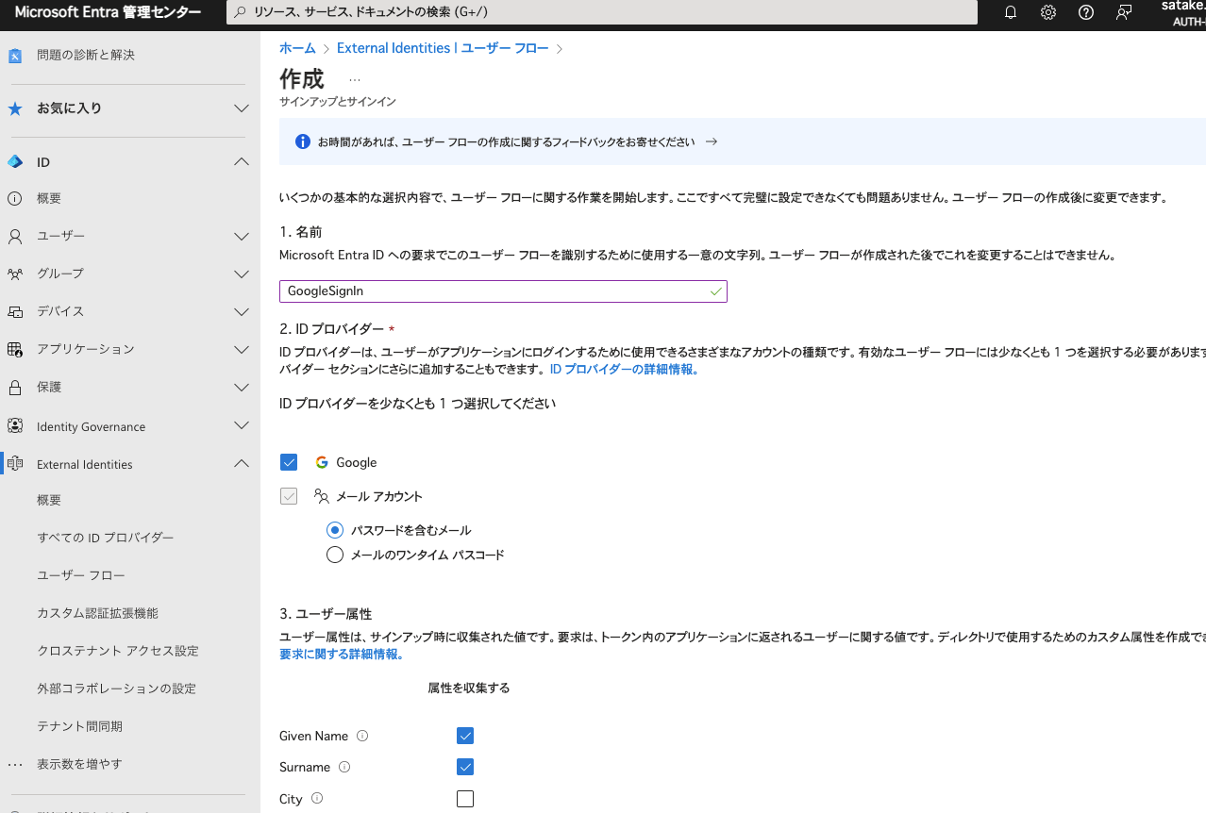Click the Devices icon

15,311
